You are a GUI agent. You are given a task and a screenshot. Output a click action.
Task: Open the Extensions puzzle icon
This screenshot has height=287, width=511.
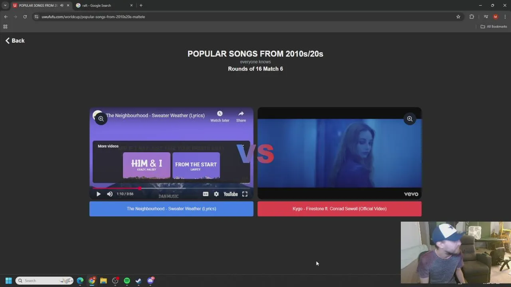pos(472,17)
